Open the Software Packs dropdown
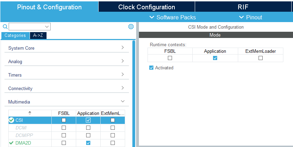293x147 pixels. click(173, 17)
